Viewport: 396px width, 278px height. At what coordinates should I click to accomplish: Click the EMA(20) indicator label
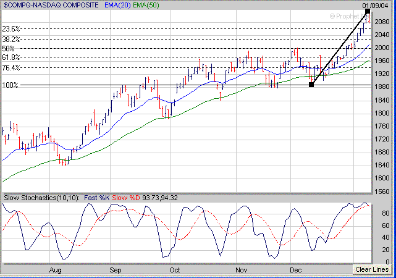(x=117, y=5)
